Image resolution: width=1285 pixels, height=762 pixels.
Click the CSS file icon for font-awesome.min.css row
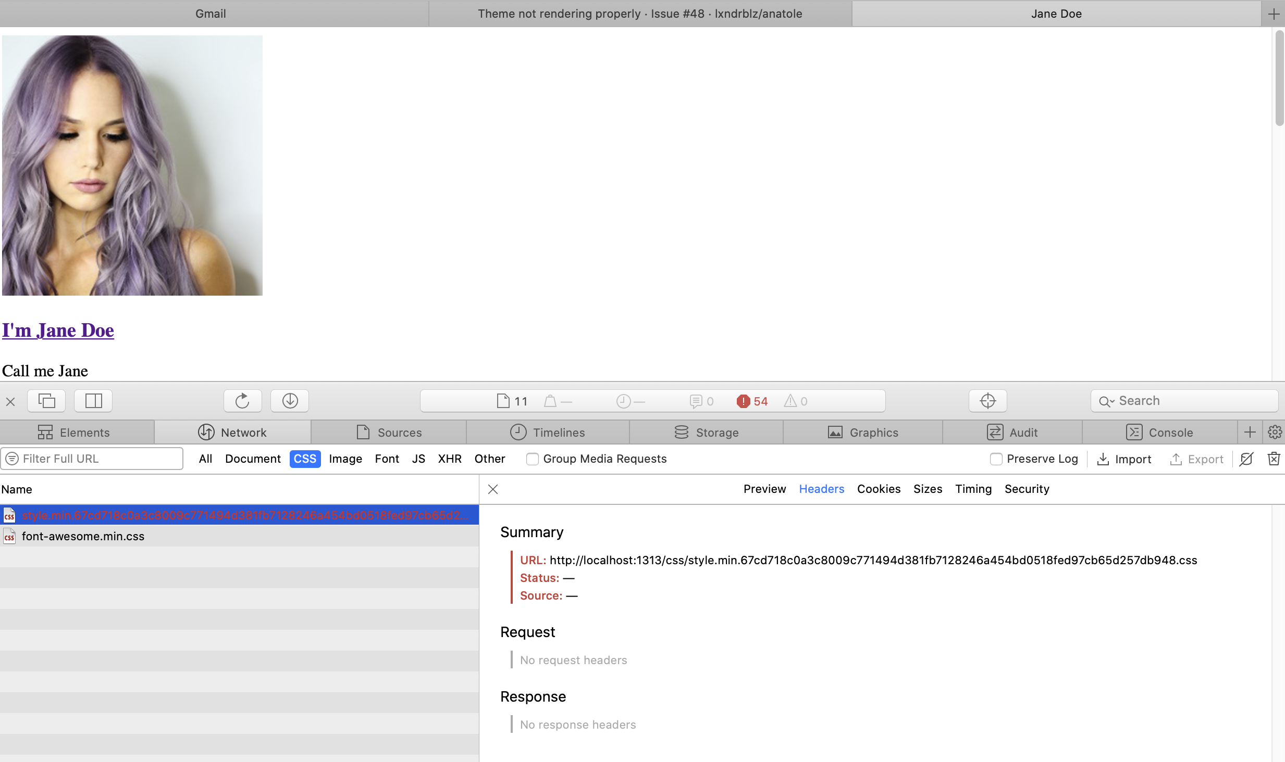[x=9, y=536]
